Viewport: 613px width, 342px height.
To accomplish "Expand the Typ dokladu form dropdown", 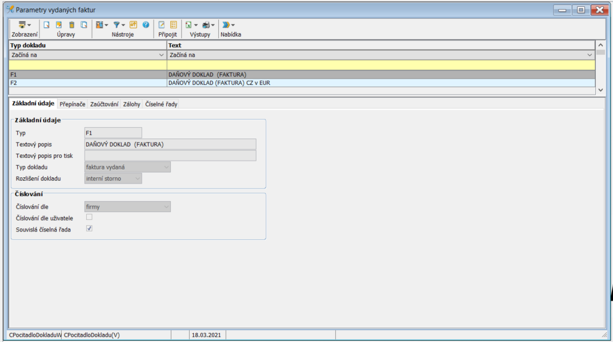I will point(166,167).
